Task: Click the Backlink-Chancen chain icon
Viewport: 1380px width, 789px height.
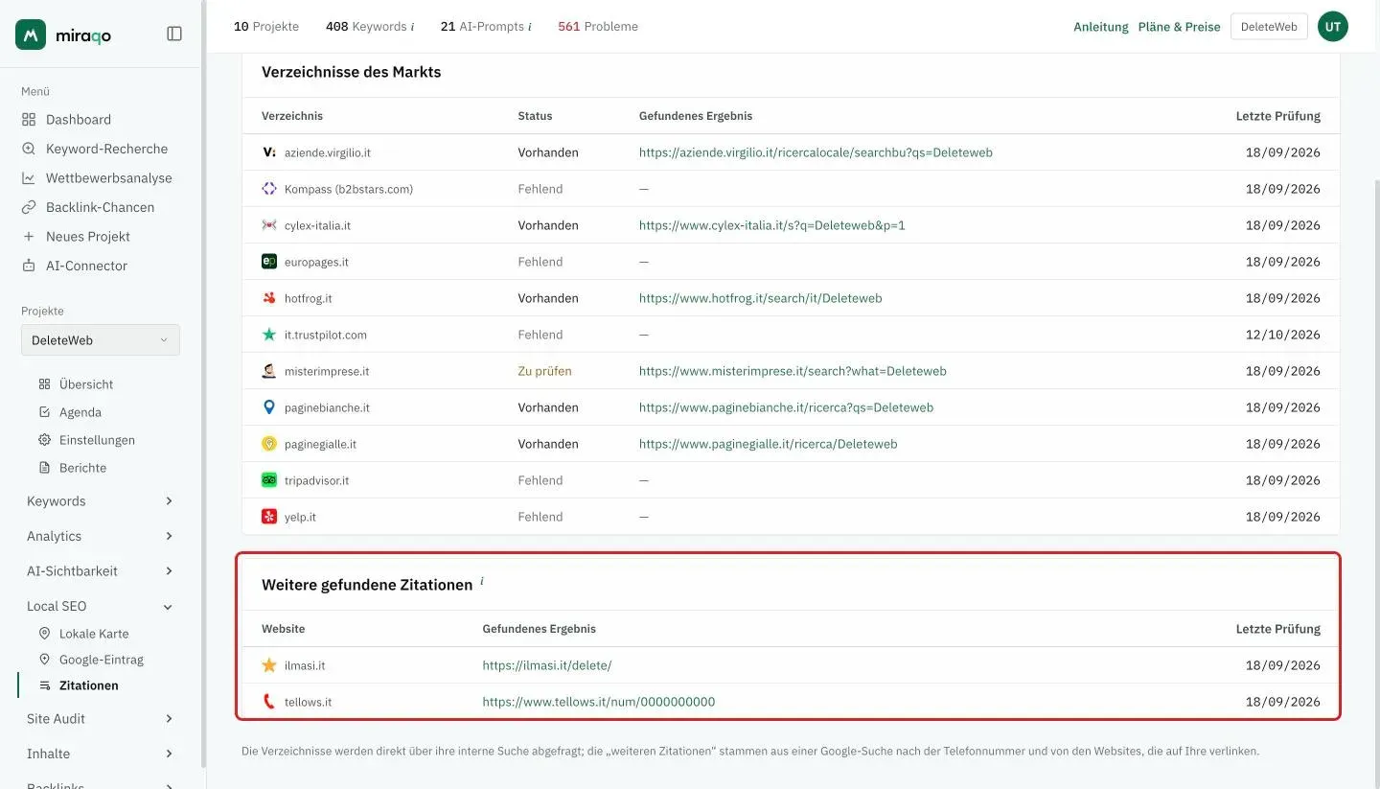Action: (29, 207)
